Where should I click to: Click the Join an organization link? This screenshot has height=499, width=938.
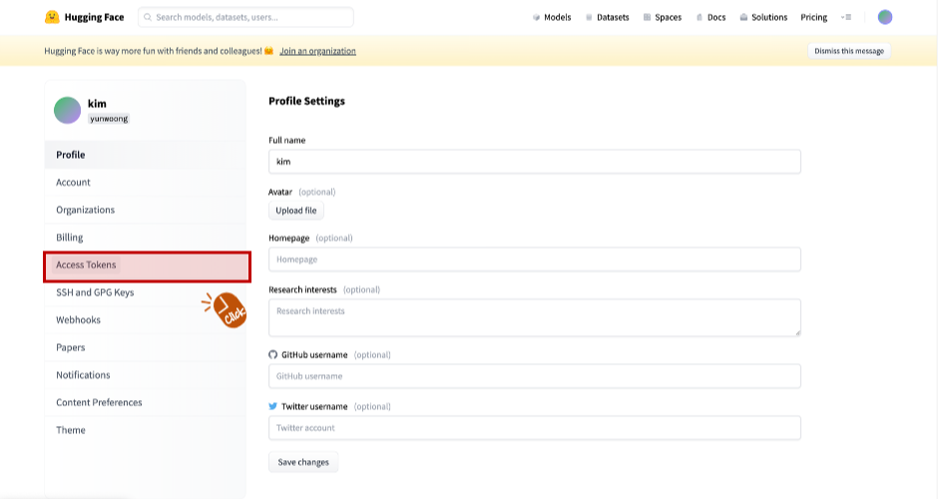click(317, 51)
